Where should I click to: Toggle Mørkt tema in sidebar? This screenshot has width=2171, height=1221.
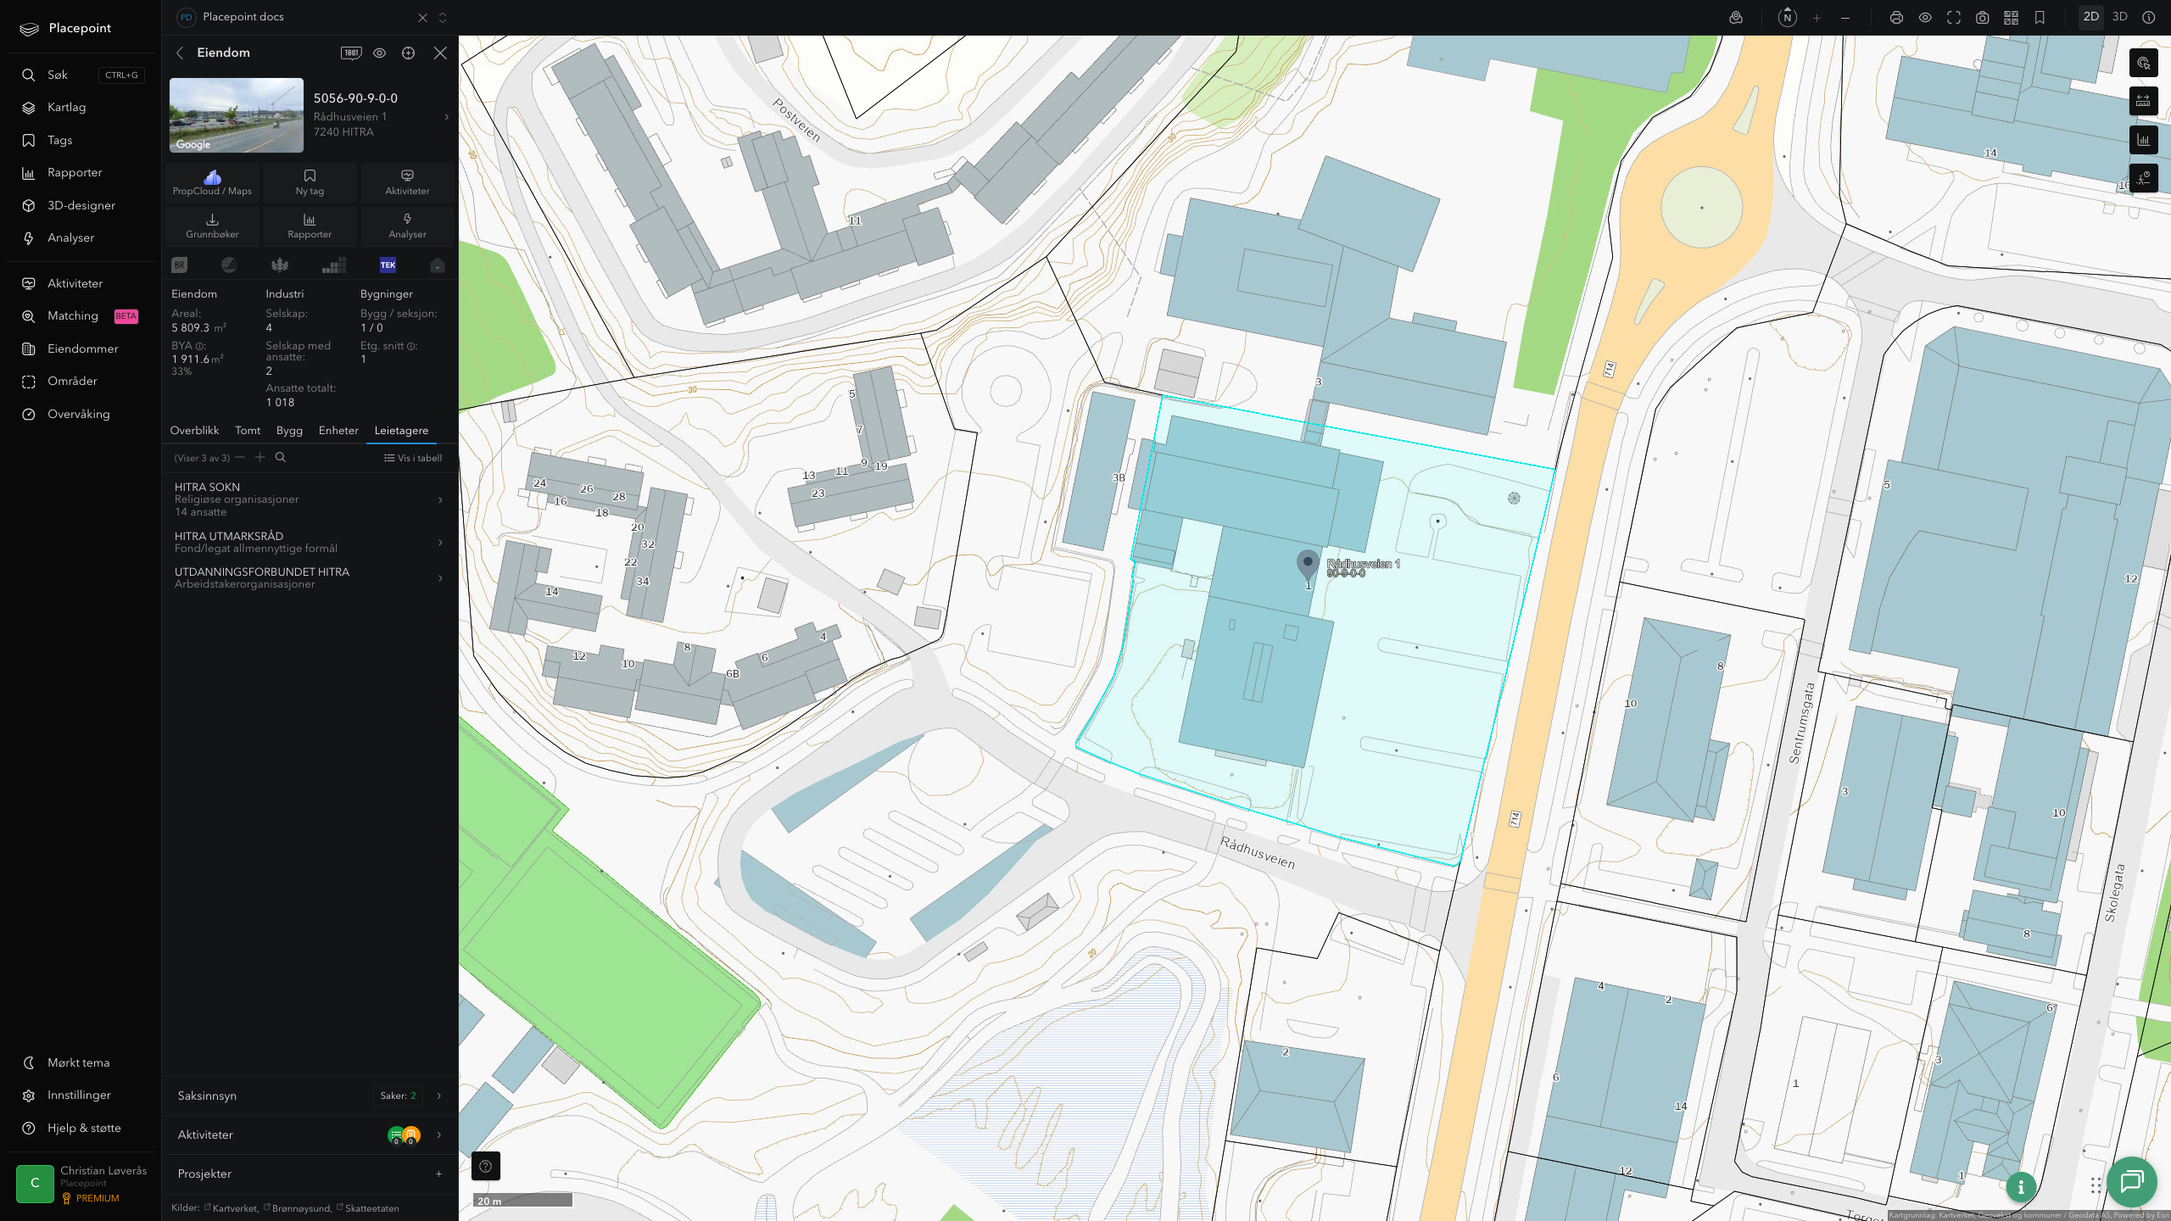78,1062
